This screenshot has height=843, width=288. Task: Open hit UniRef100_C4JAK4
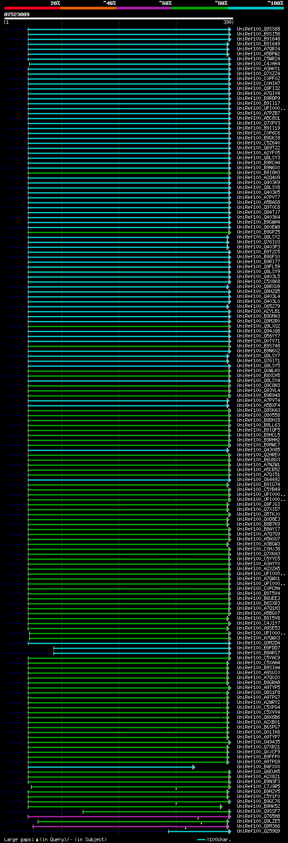pyautogui.click(x=258, y=64)
